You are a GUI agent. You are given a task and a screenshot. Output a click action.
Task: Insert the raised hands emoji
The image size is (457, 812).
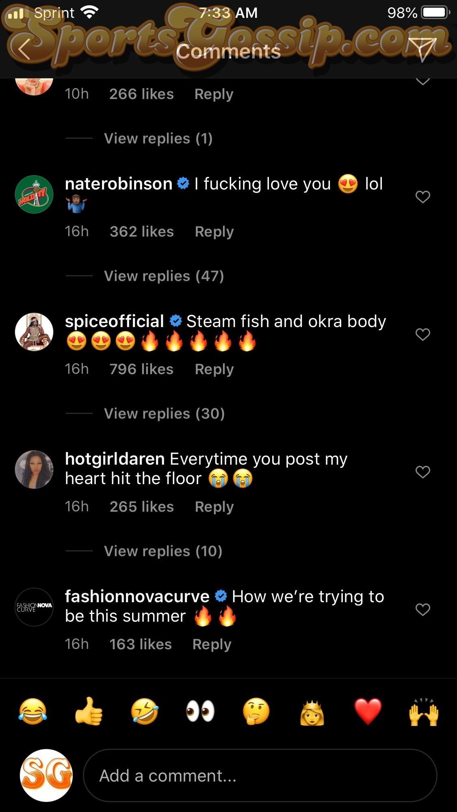[x=424, y=711]
